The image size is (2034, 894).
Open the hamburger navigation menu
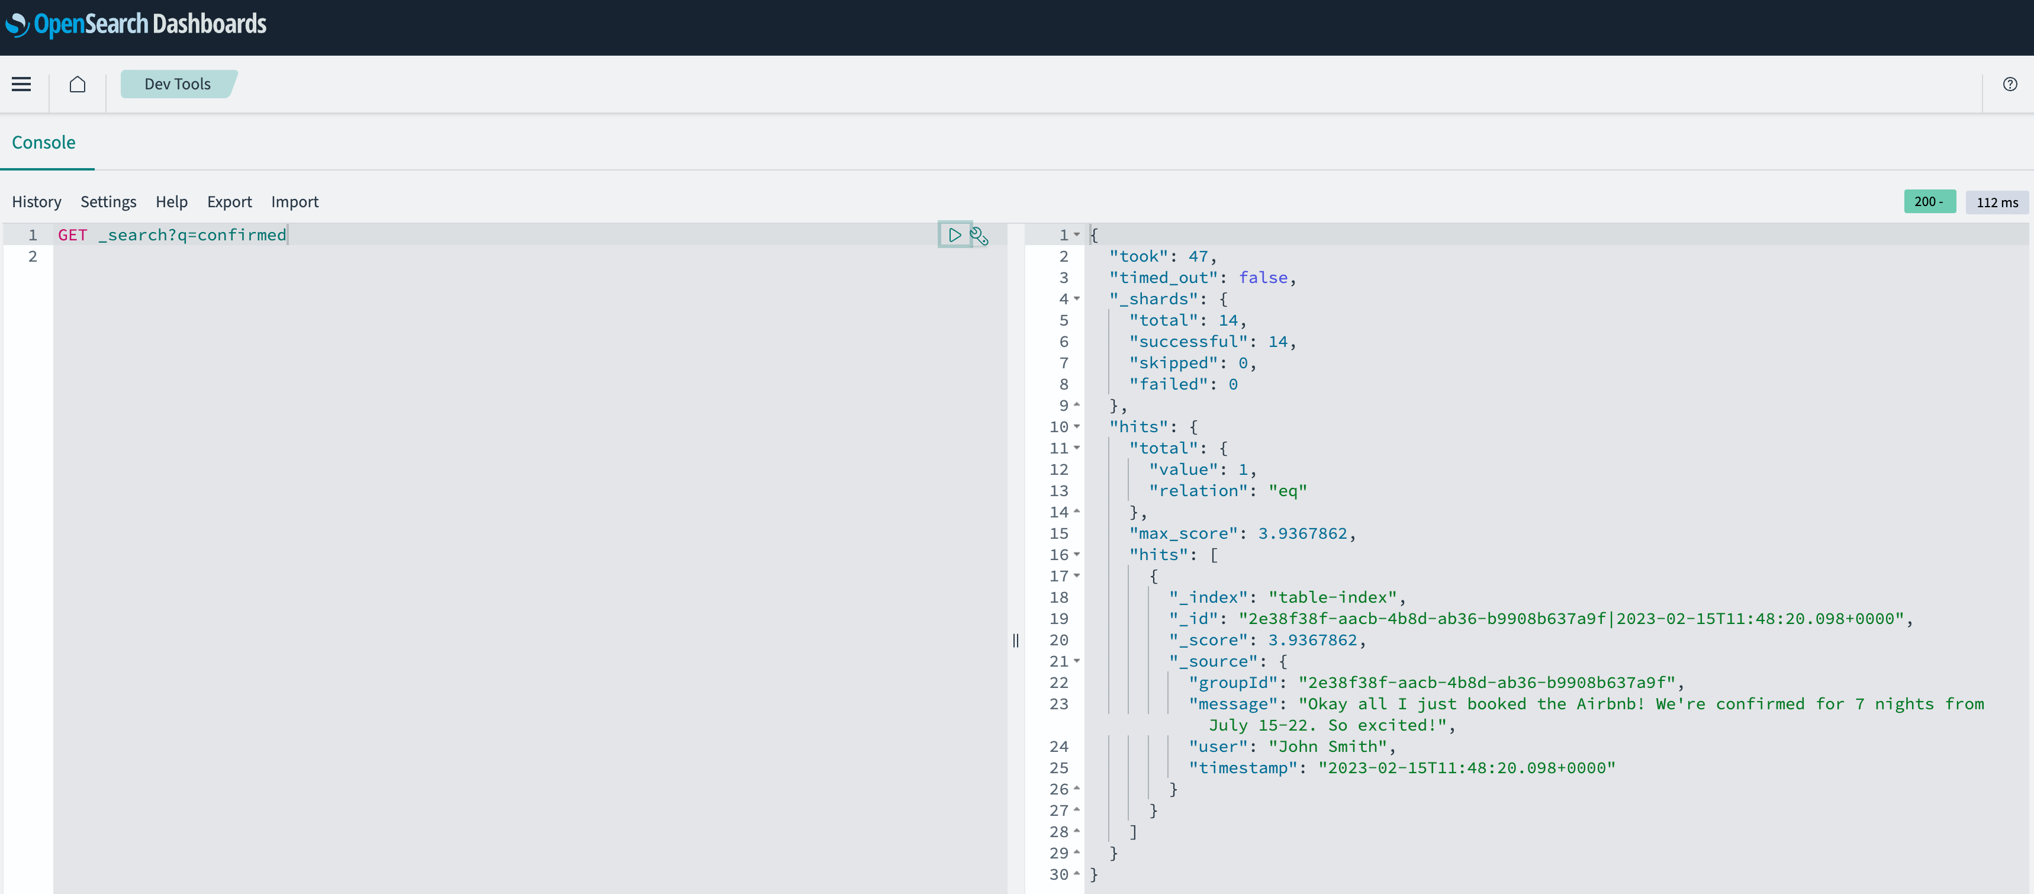point(21,83)
